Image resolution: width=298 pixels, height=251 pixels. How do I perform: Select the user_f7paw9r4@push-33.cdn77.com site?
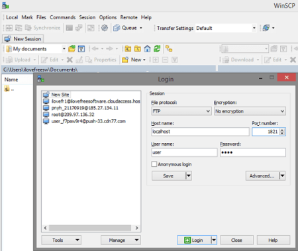(84, 121)
